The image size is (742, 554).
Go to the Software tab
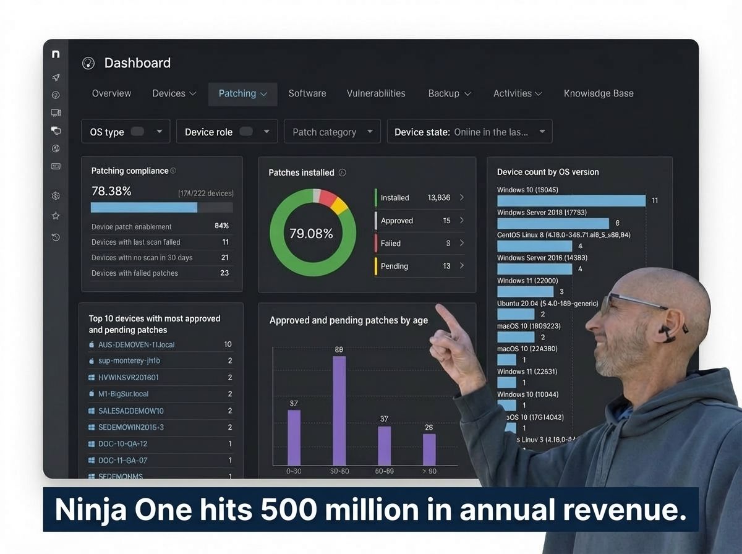(307, 93)
